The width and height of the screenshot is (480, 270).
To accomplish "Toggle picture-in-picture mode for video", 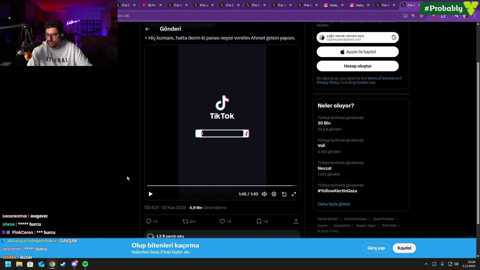I will click(284, 194).
